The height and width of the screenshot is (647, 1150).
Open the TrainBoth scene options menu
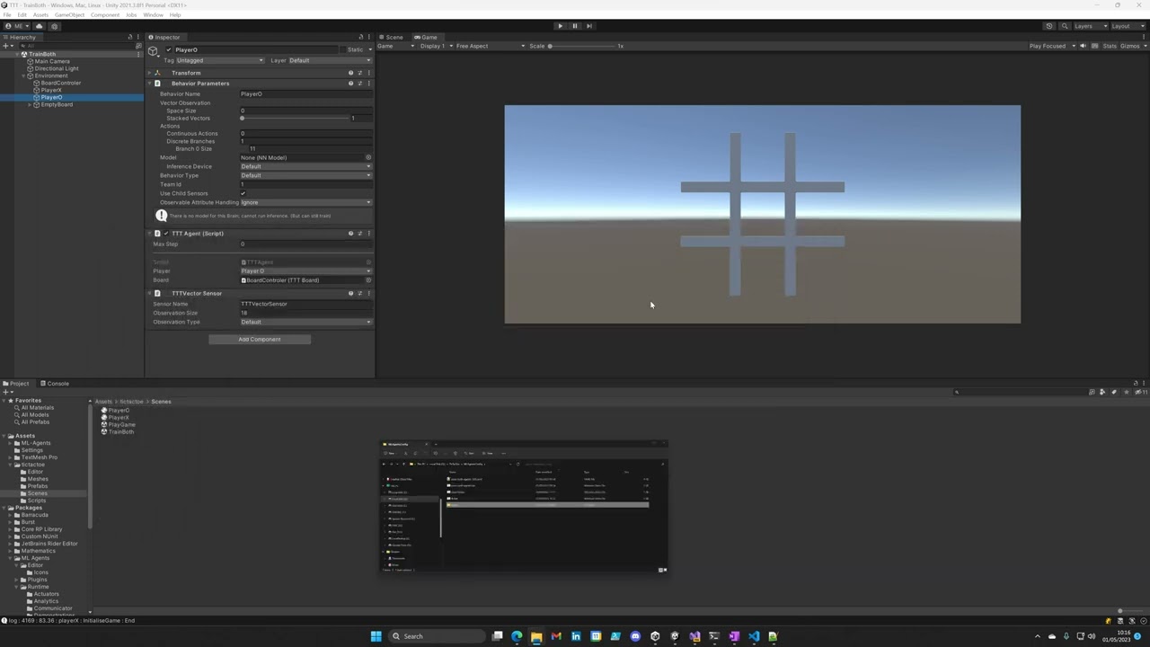pyautogui.click(x=138, y=54)
